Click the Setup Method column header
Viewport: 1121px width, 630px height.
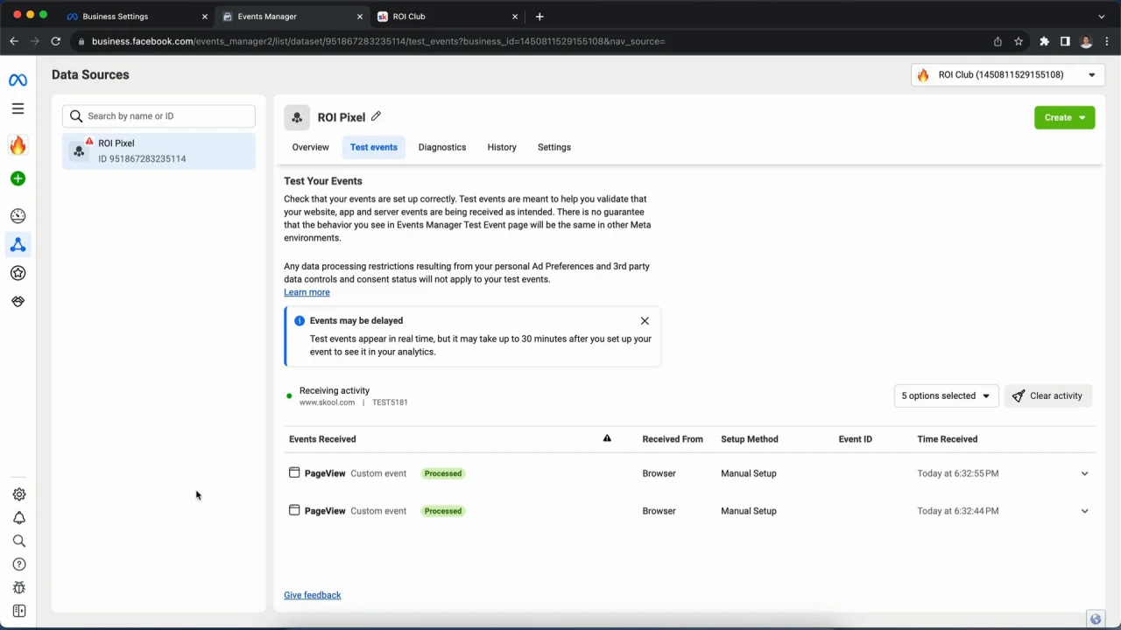tap(750, 439)
